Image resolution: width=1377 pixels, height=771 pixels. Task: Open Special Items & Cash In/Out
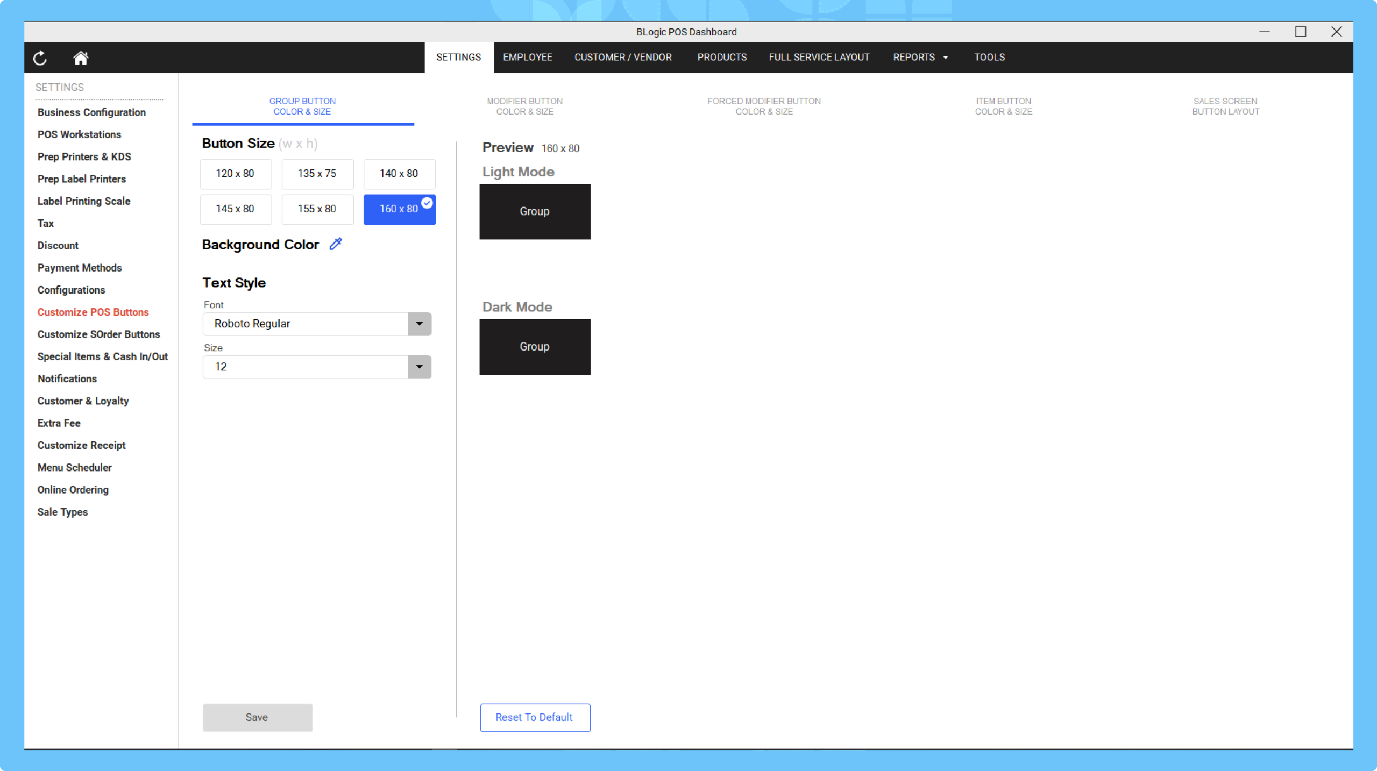click(103, 356)
